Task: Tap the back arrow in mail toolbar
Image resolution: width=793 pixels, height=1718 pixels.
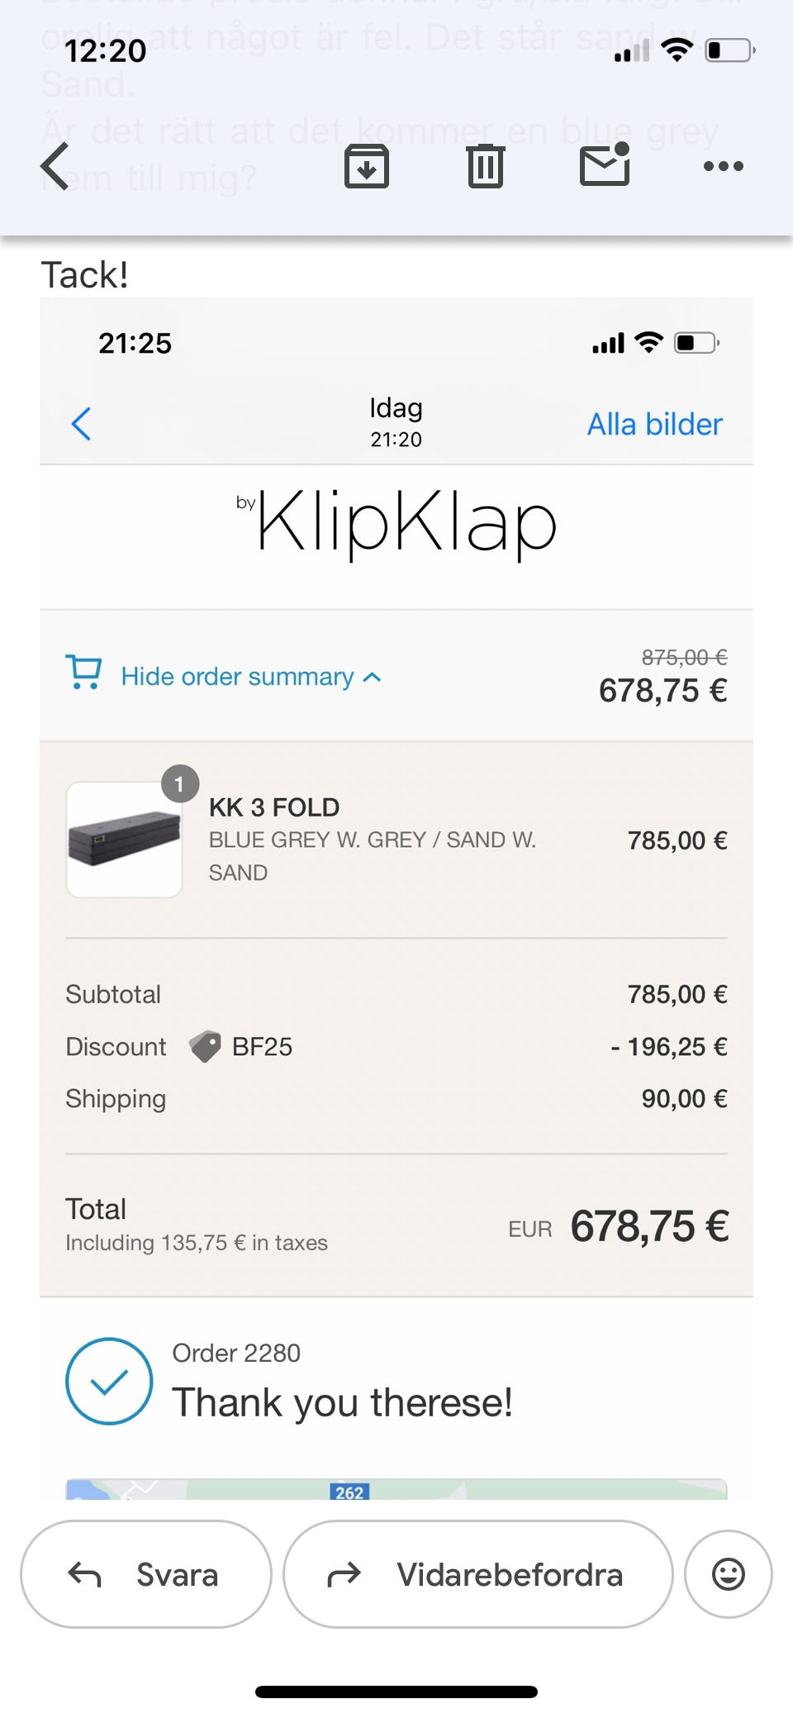Action: coord(55,166)
